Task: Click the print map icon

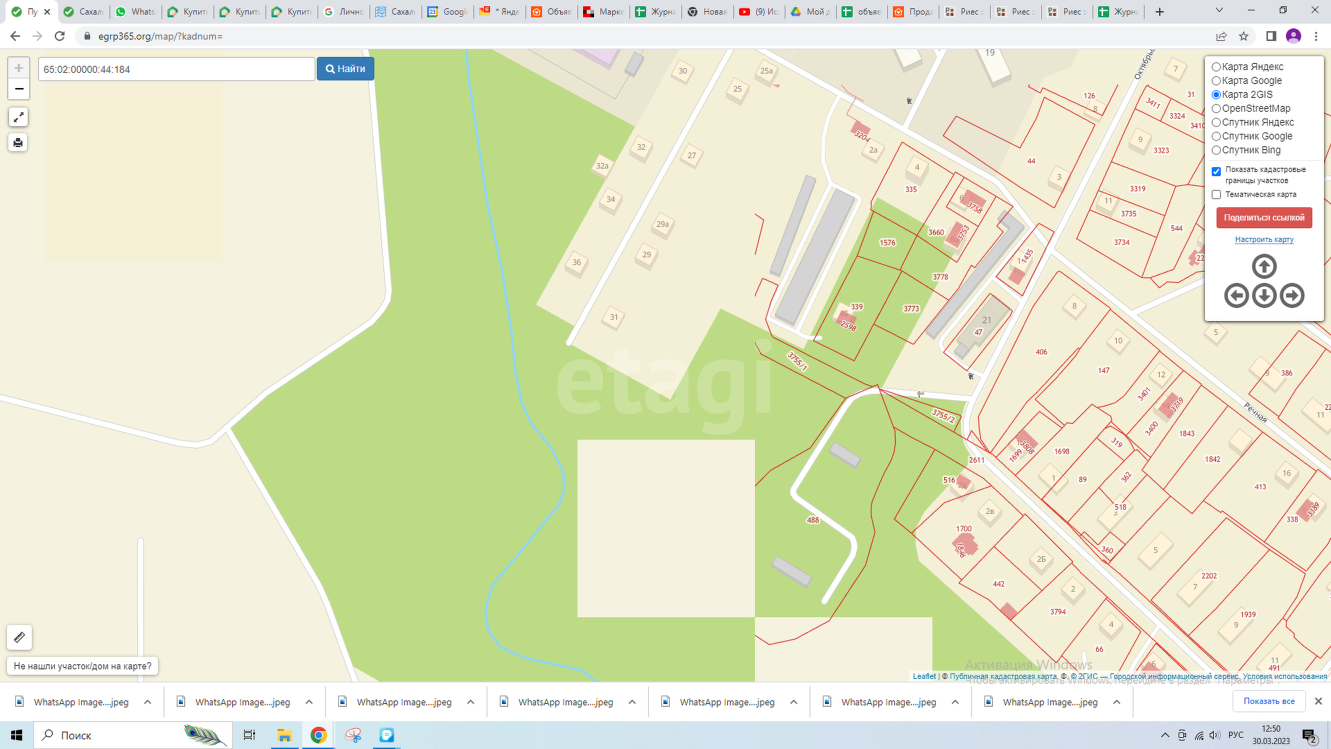Action: coord(18,143)
